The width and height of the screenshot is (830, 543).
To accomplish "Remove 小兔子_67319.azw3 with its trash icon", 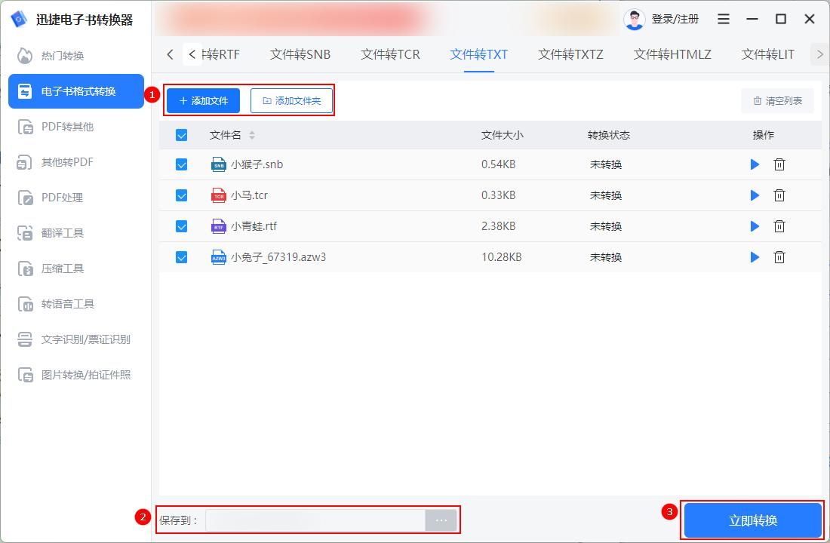I will pos(779,257).
